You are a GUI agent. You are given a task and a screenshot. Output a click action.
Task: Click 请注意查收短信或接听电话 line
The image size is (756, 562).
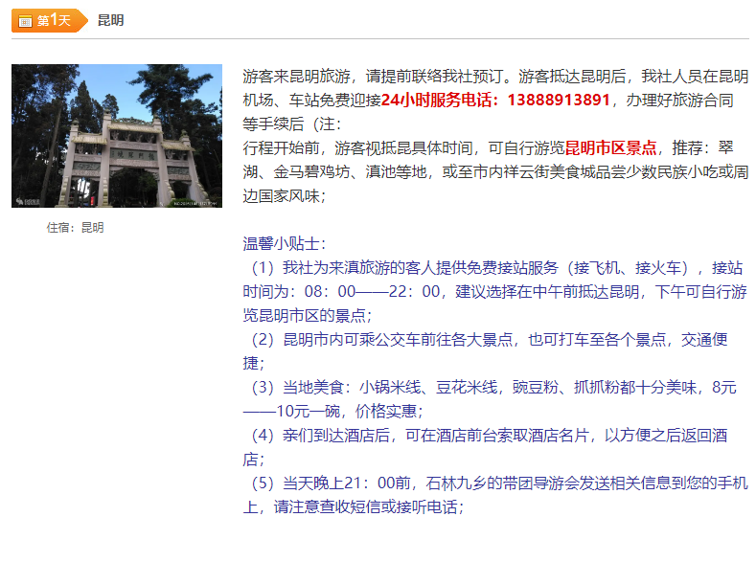click(368, 507)
